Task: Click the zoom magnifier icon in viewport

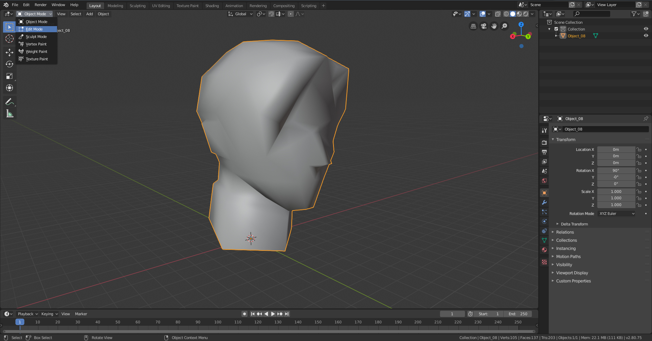Action: (505, 26)
